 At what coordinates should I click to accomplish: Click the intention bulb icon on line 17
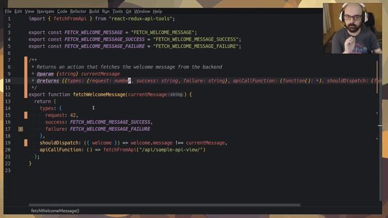pyautogui.click(x=21, y=129)
